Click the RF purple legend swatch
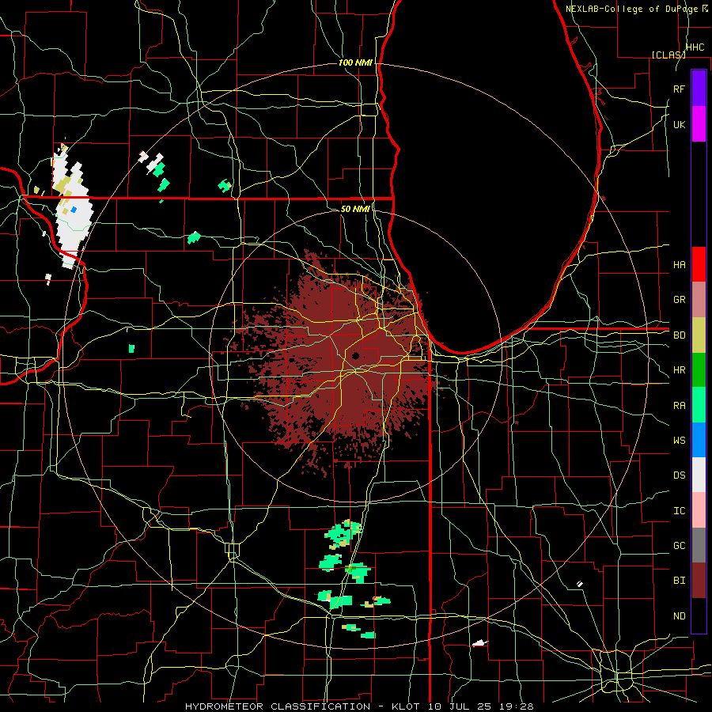Screen dimensions: 712x712 pos(699,89)
